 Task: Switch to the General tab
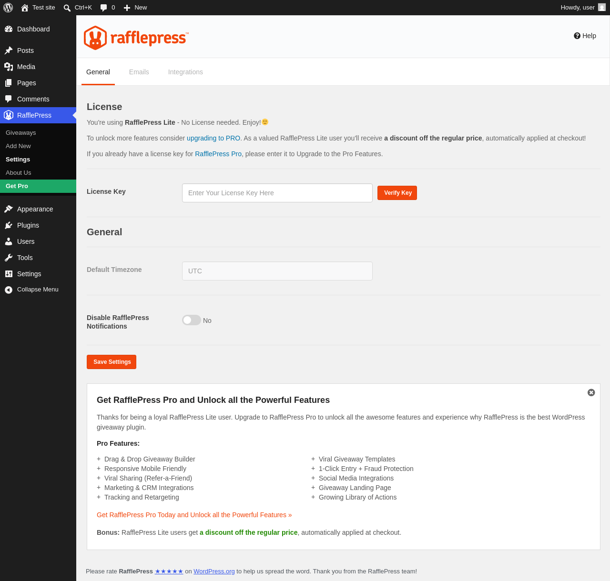coord(98,72)
